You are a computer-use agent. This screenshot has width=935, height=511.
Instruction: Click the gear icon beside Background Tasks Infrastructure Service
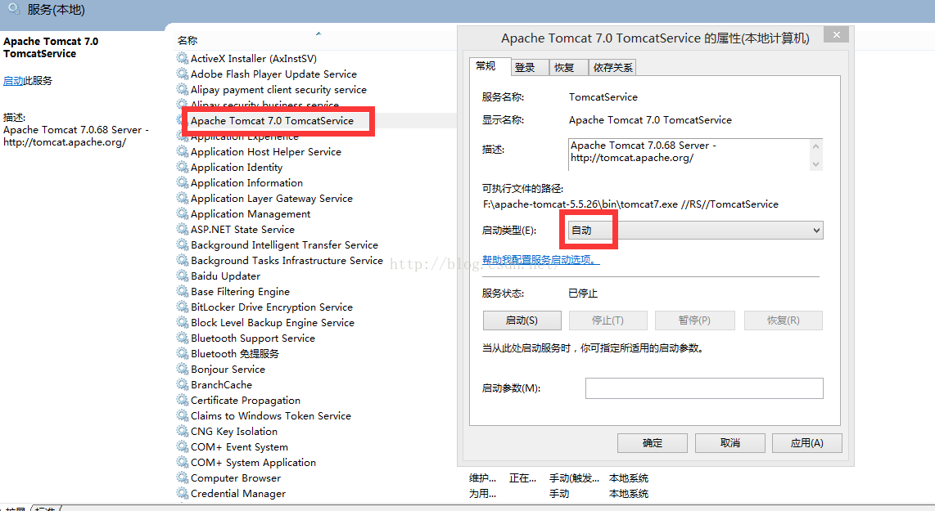tap(183, 260)
